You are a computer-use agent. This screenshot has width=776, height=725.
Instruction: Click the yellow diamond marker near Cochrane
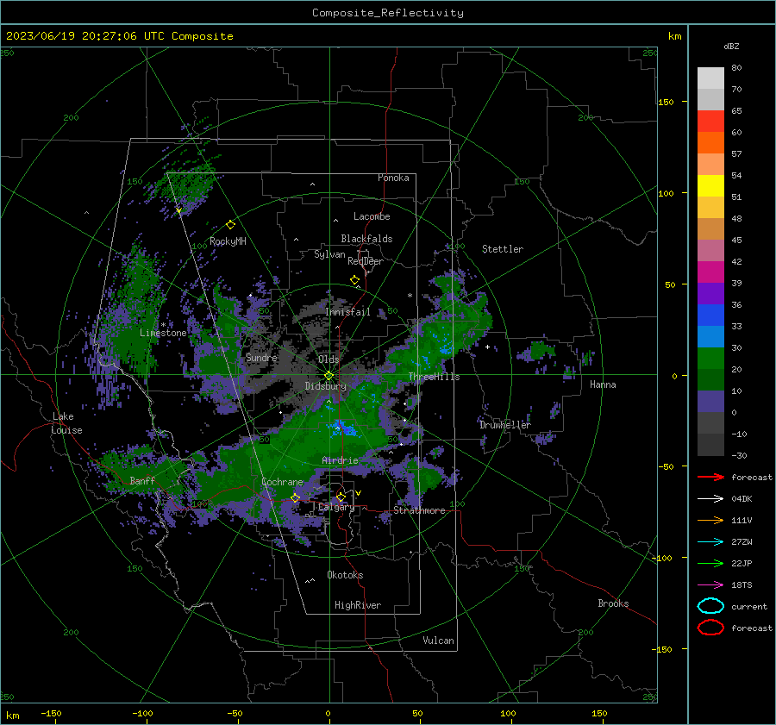click(x=295, y=498)
